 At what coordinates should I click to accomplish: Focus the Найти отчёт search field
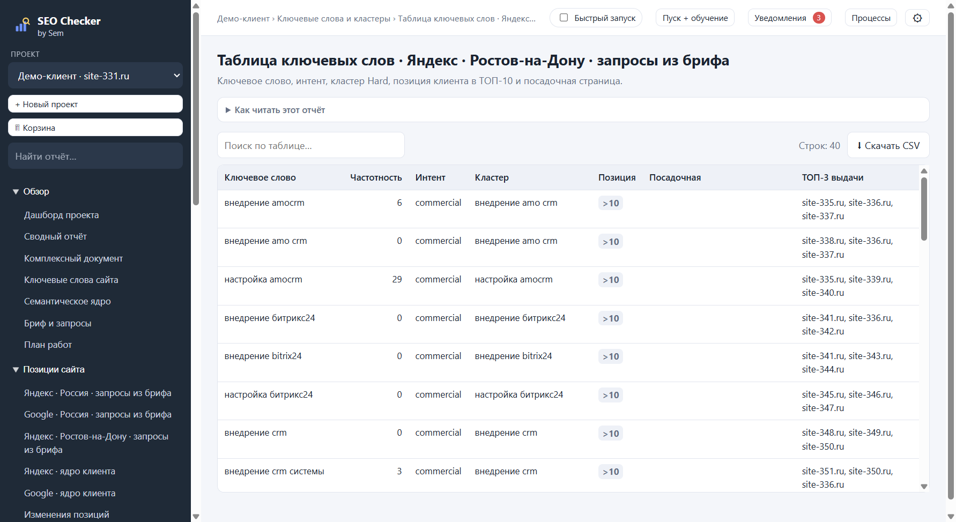[x=95, y=156]
